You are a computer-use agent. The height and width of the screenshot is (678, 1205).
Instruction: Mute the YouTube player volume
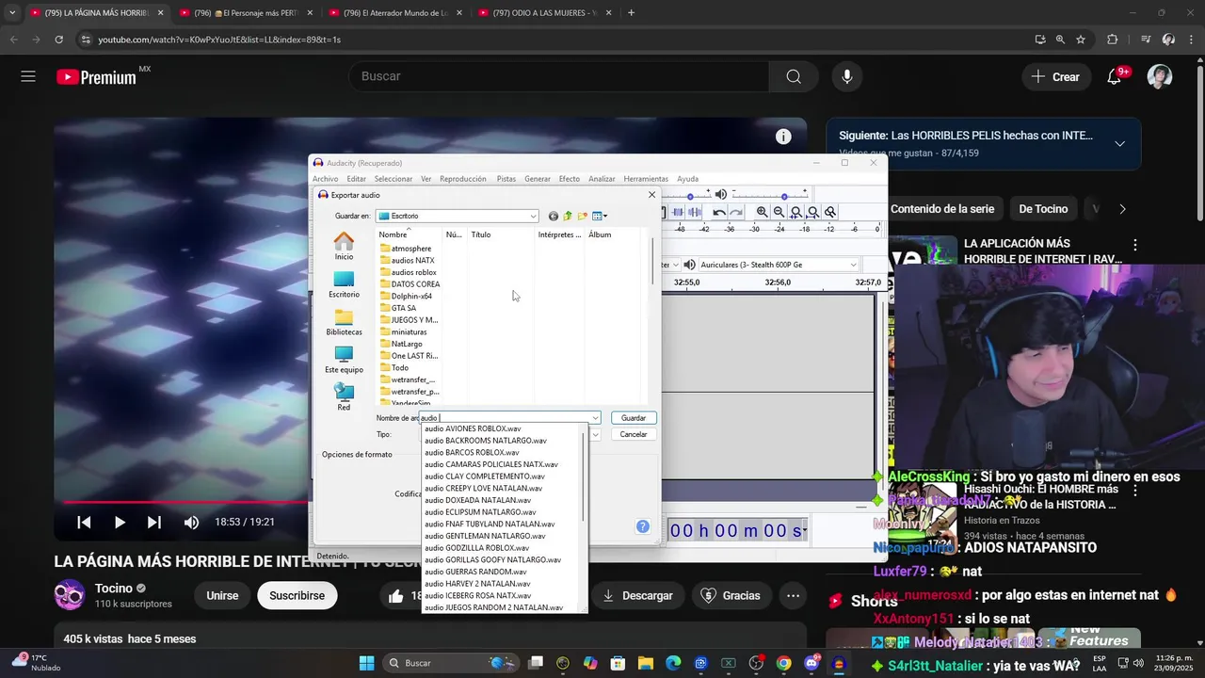[191, 522]
